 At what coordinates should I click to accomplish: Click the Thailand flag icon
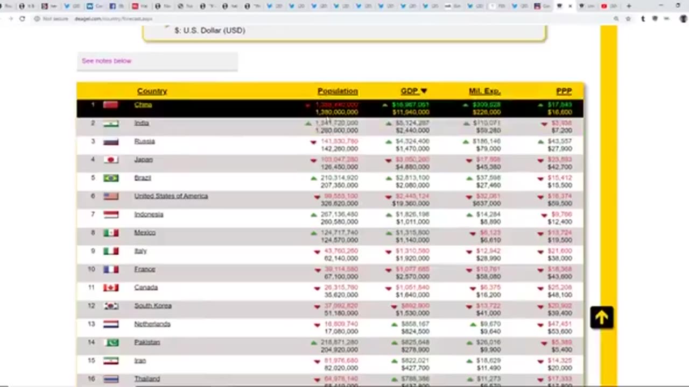click(x=111, y=379)
